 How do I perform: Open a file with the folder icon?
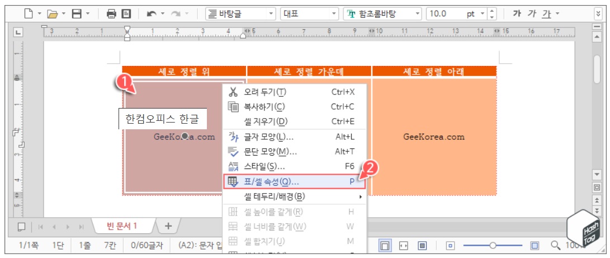52,14
